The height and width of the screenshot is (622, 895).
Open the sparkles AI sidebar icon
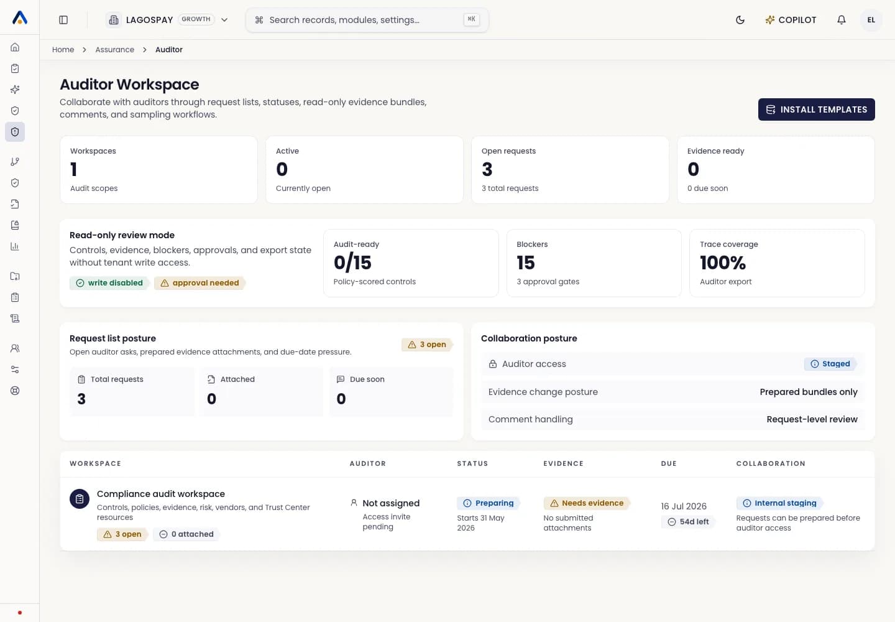pos(15,90)
